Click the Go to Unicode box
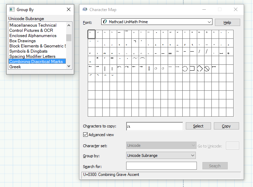This screenshot has width=253, height=187. 232,146
